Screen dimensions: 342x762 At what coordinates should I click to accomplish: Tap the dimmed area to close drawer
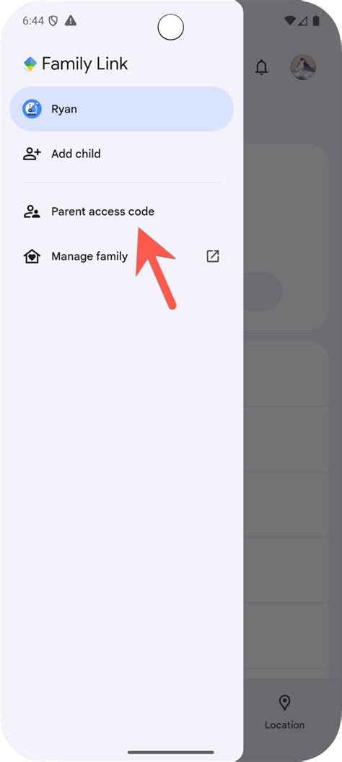[292, 437]
